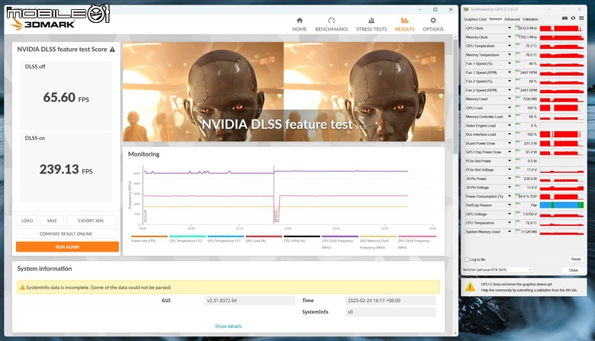Click the LOAD button
The height and width of the screenshot is (341, 595).
pyautogui.click(x=27, y=220)
